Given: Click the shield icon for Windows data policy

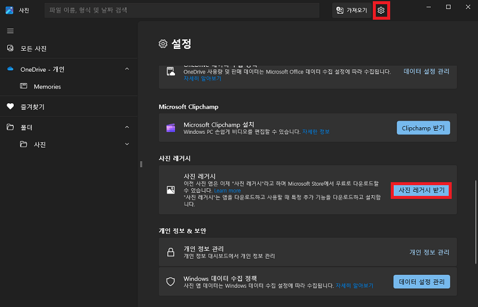Looking at the screenshot, I should (171, 281).
